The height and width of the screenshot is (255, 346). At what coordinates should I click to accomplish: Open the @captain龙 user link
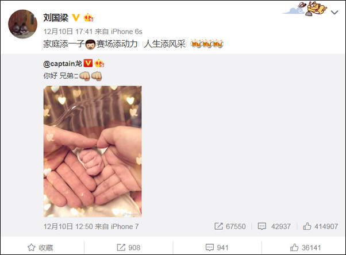coord(63,64)
